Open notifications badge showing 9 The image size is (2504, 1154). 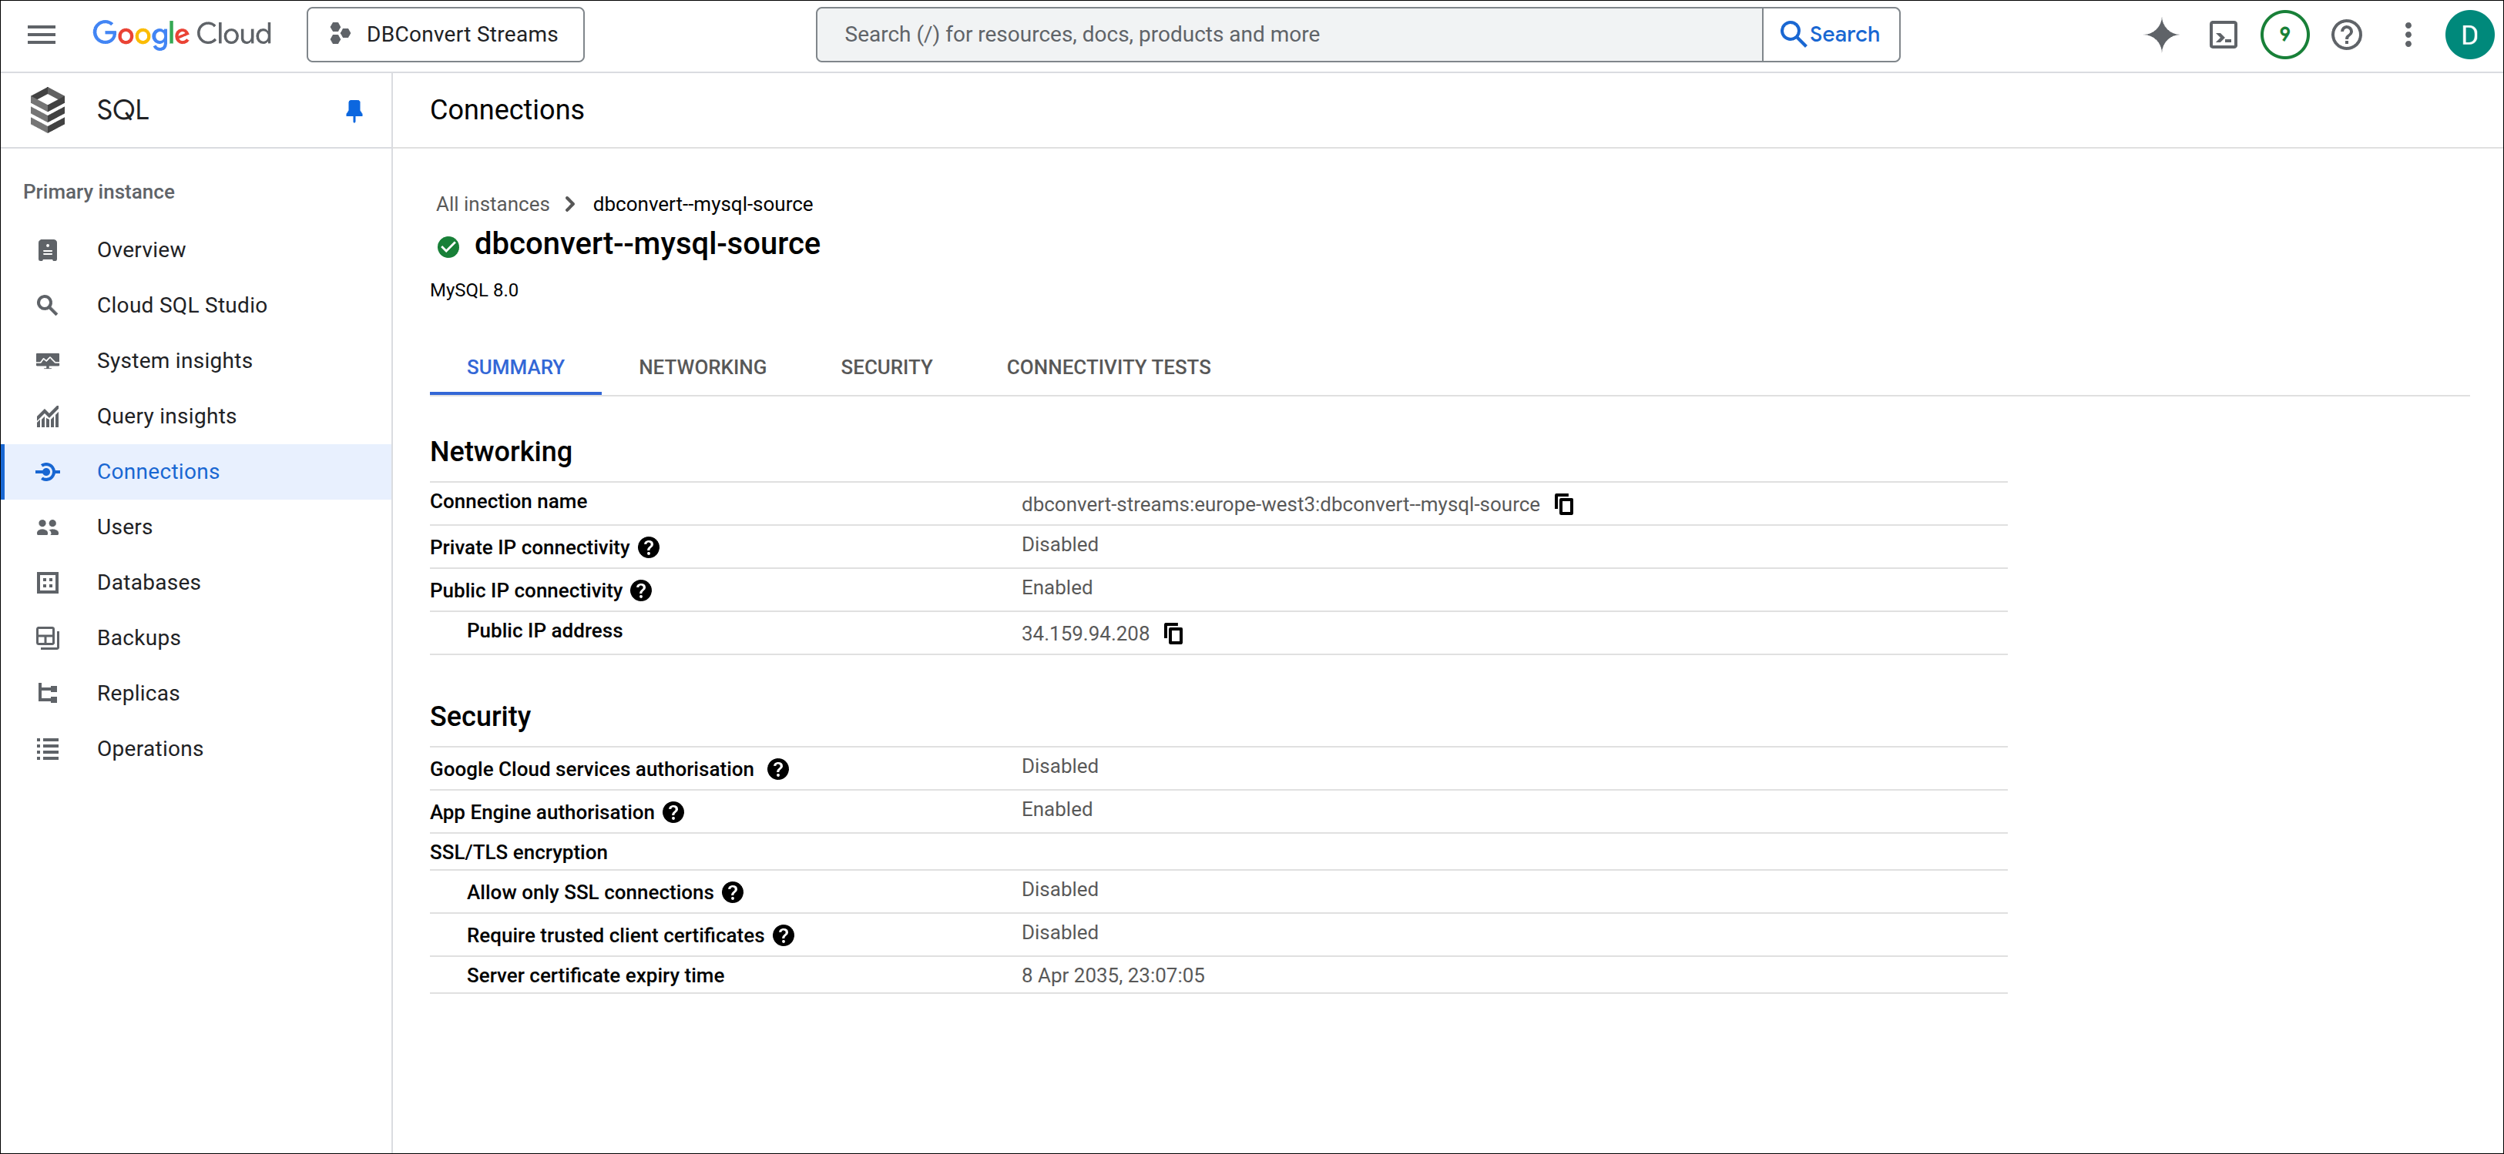click(x=2284, y=35)
